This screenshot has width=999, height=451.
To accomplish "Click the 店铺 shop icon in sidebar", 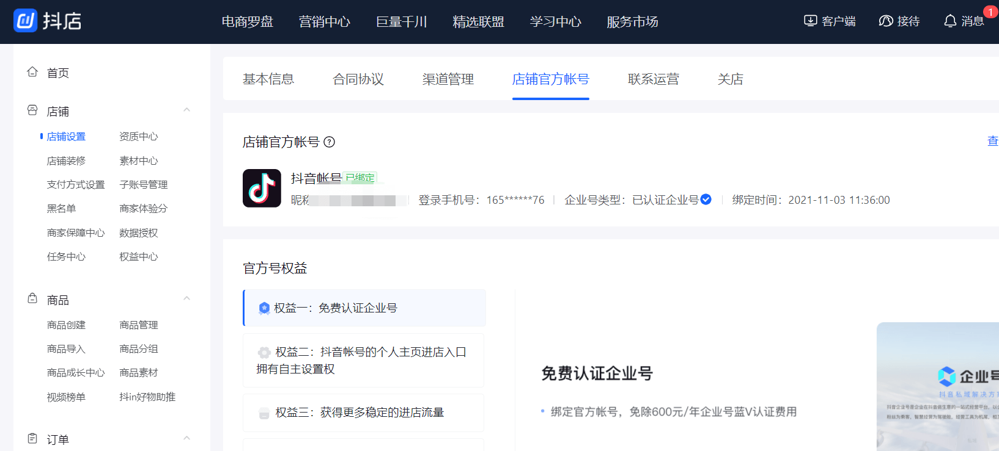I will click(x=32, y=110).
